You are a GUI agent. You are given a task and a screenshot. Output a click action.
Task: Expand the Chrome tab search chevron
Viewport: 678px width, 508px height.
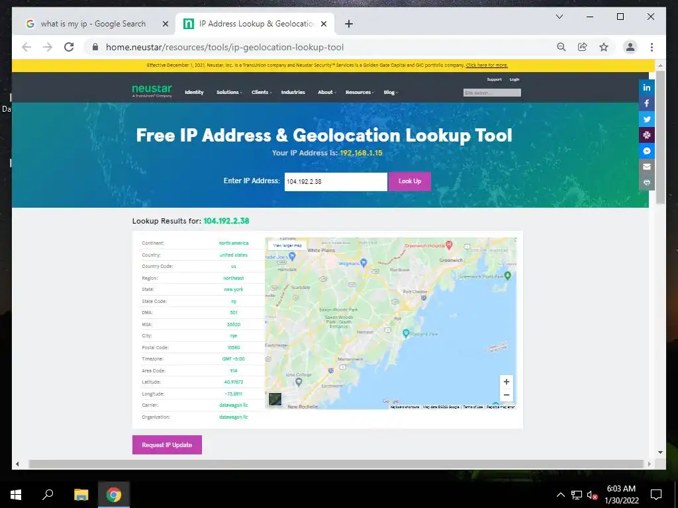[559, 17]
